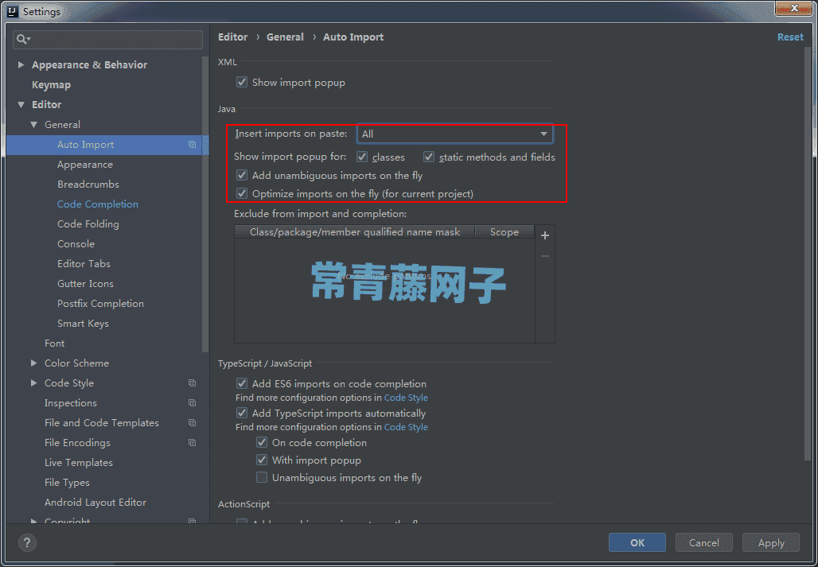The image size is (818, 567).
Task: Open the Appearance page under General
Action: [85, 165]
